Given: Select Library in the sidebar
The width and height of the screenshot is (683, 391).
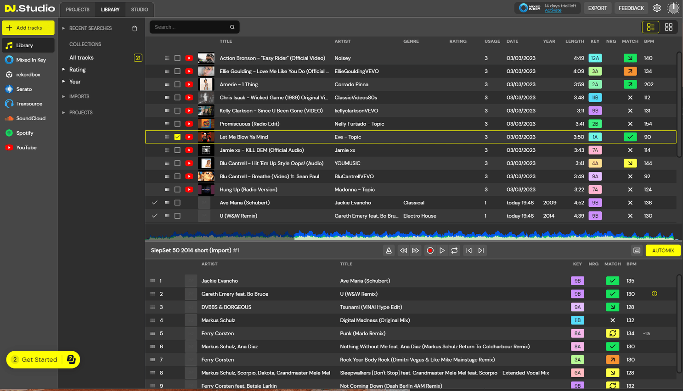Looking at the screenshot, I should point(28,45).
